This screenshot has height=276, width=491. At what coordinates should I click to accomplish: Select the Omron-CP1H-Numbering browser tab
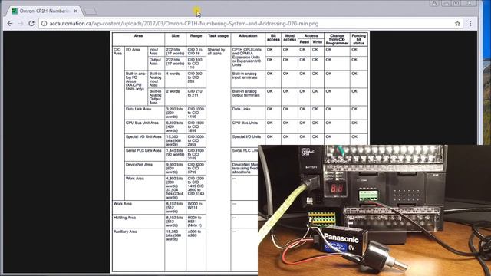click(x=44, y=11)
